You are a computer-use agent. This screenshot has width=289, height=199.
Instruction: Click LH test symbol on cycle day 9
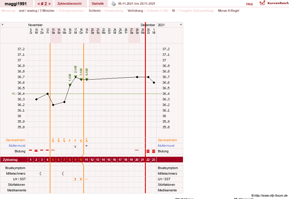point(75,179)
